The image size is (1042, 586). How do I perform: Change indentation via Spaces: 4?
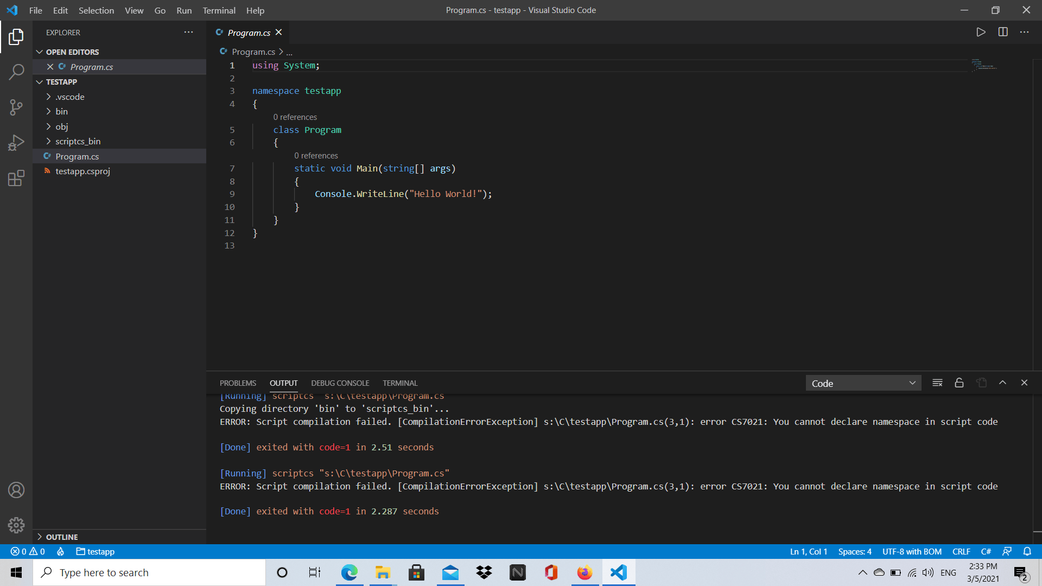[855, 551]
